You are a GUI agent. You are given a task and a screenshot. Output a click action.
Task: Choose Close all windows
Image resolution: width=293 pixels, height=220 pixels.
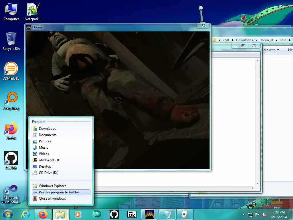(61, 199)
